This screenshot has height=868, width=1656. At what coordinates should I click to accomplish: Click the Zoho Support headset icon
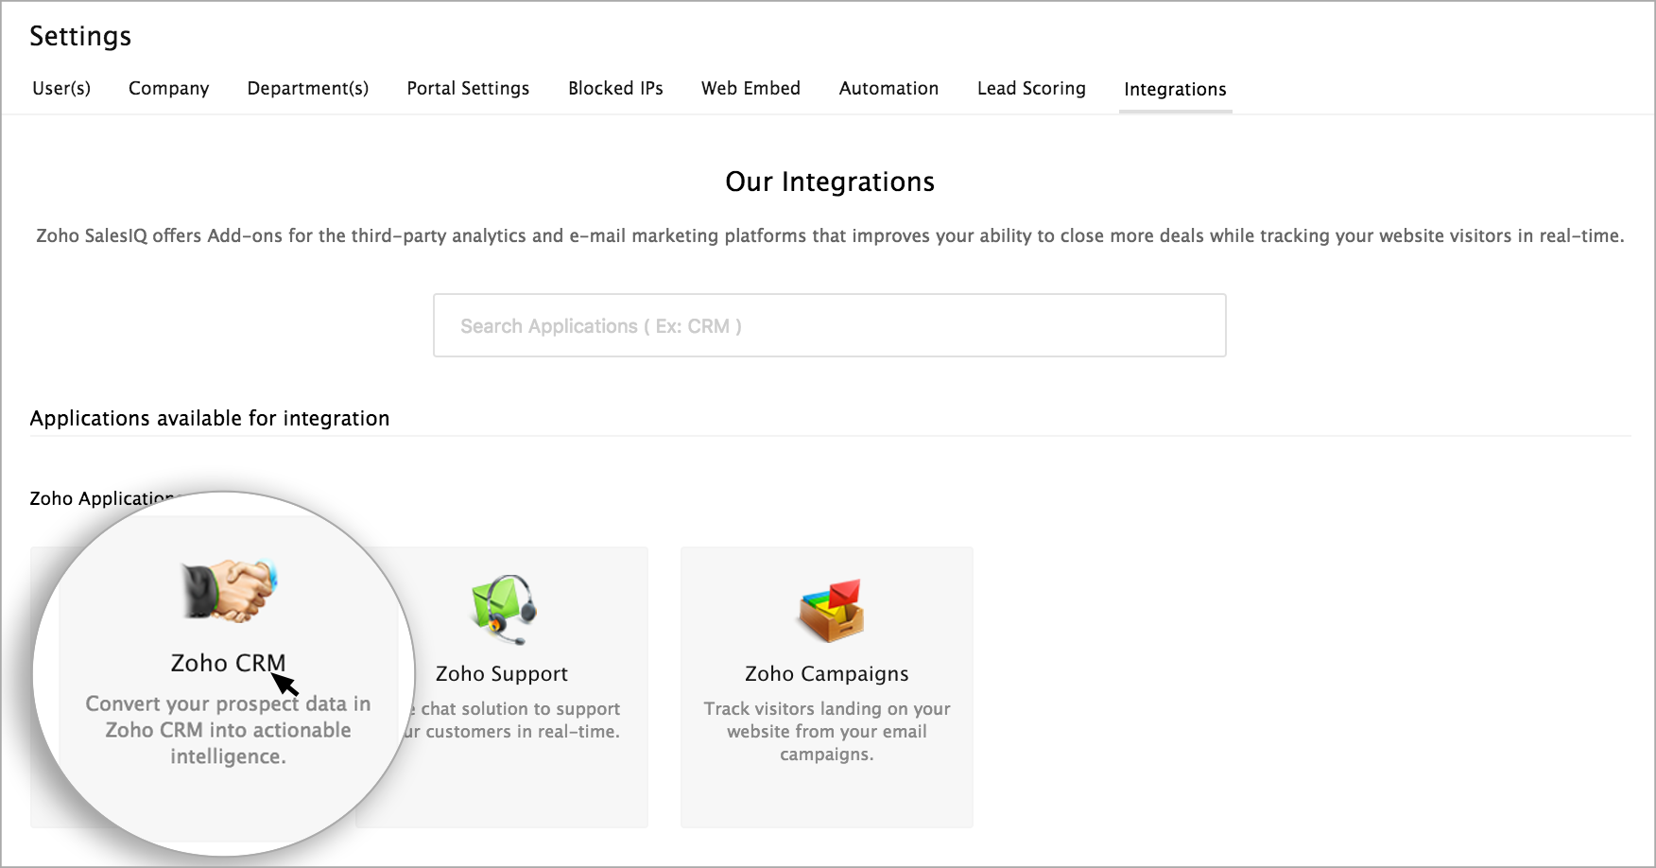pos(504,608)
